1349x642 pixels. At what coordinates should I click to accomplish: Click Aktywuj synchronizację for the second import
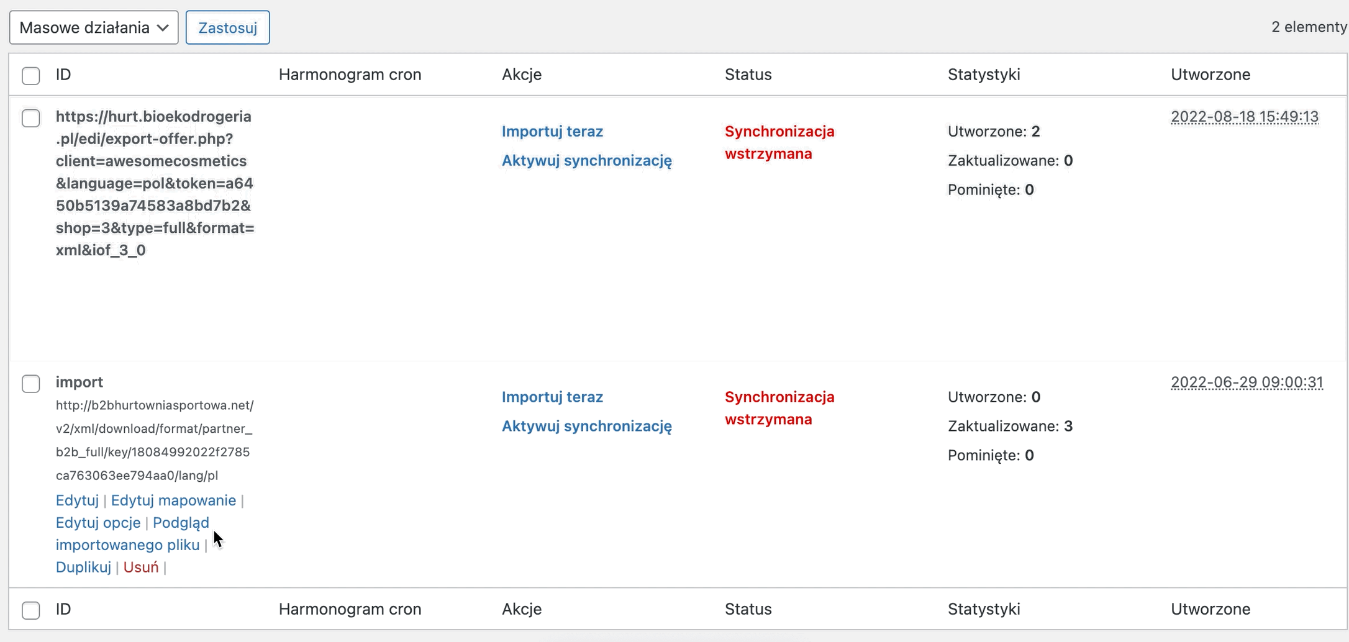pos(587,426)
